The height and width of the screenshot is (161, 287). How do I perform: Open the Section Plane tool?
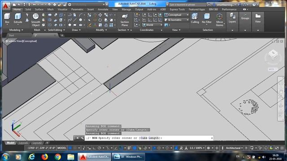click(x=125, y=20)
